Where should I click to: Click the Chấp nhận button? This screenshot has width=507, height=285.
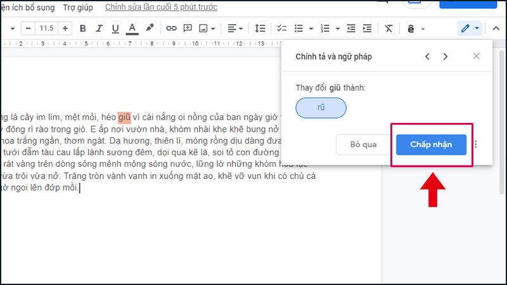tap(431, 144)
